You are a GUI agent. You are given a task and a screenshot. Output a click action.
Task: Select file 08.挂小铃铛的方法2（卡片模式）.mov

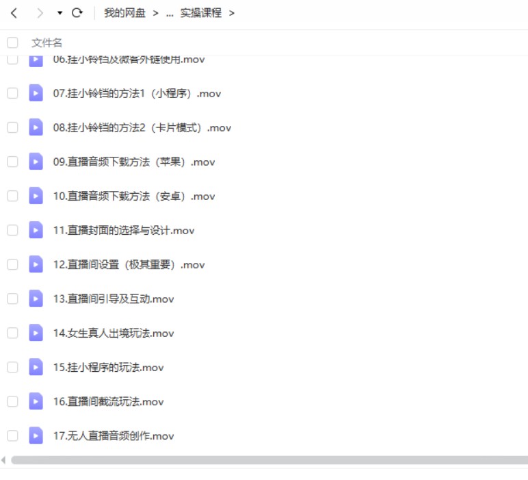tap(142, 128)
